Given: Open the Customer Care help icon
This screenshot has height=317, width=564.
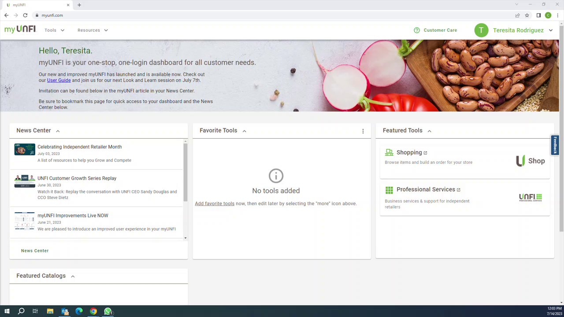Looking at the screenshot, I should (417, 30).
